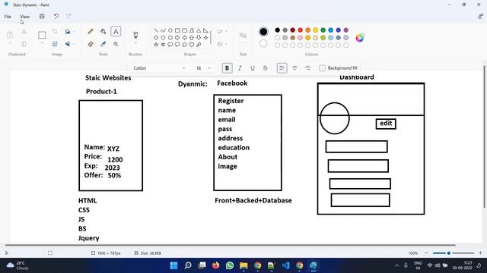Screen dimensions: 487x273
Task: Set text alignment to left
Action: 282,68
